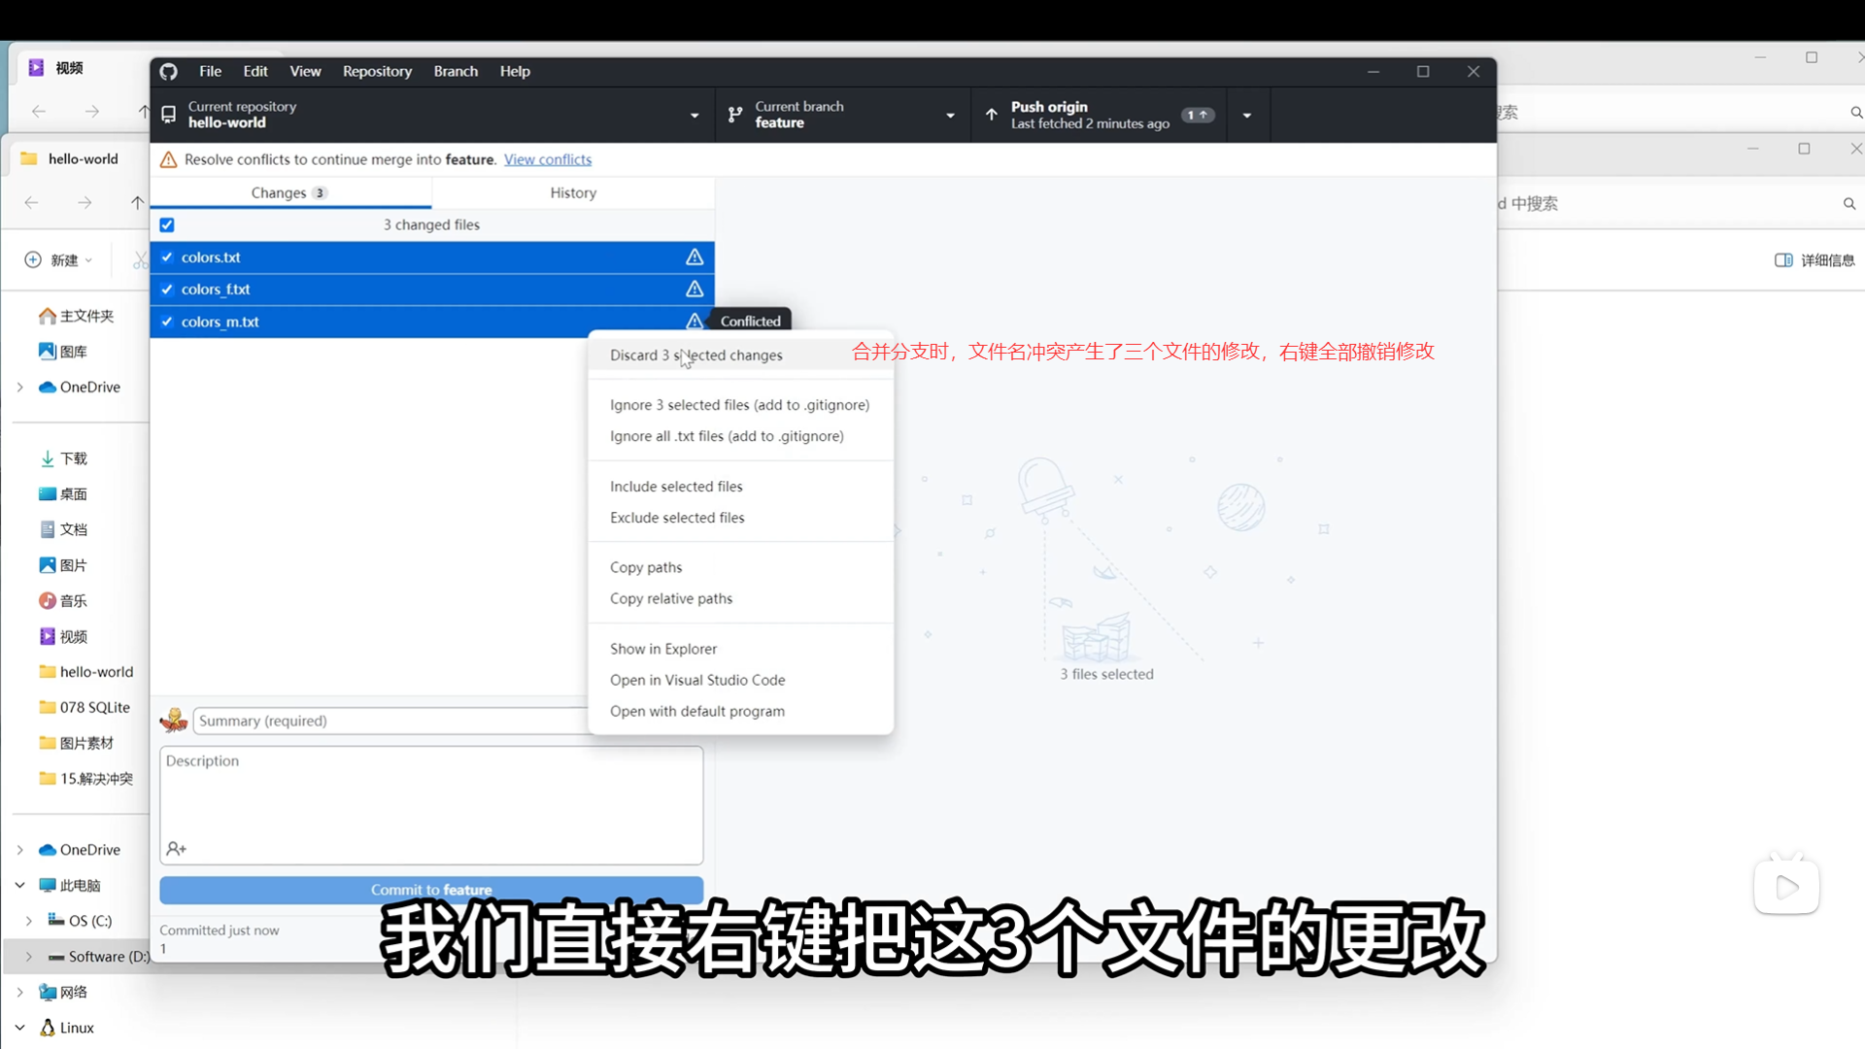Click add co-authors icon in description box

click(x=176, y=849)
